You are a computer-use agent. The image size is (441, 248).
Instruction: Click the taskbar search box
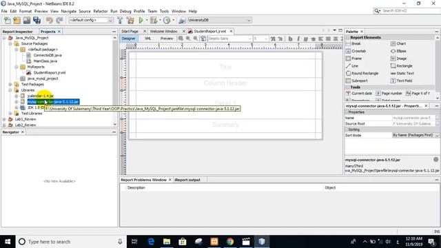click(x=70, y=242)
